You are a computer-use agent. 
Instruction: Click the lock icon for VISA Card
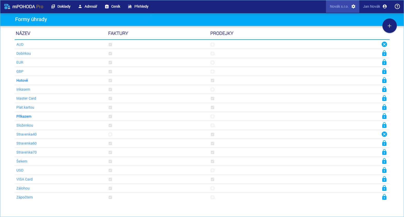click(384, 179)
